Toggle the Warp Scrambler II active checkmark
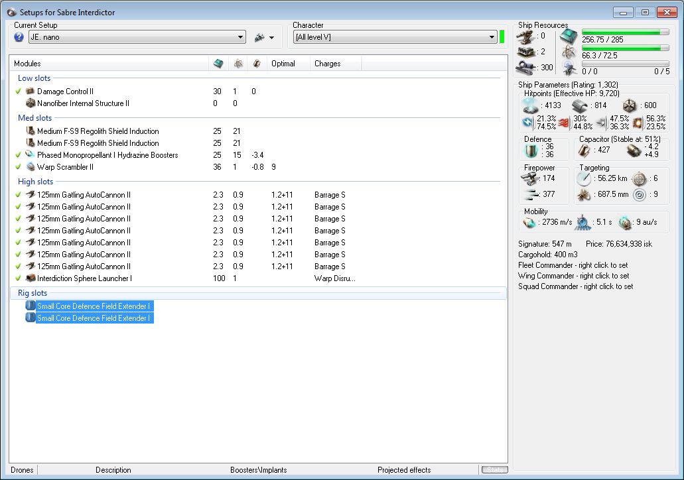 point(19,167)
